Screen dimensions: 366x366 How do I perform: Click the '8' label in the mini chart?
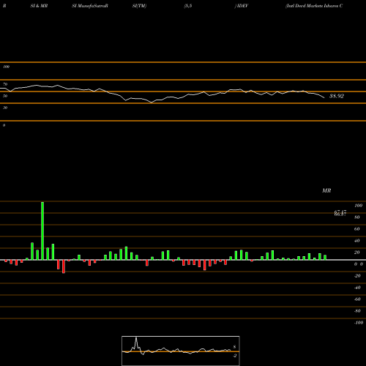(x=234, y=347)
